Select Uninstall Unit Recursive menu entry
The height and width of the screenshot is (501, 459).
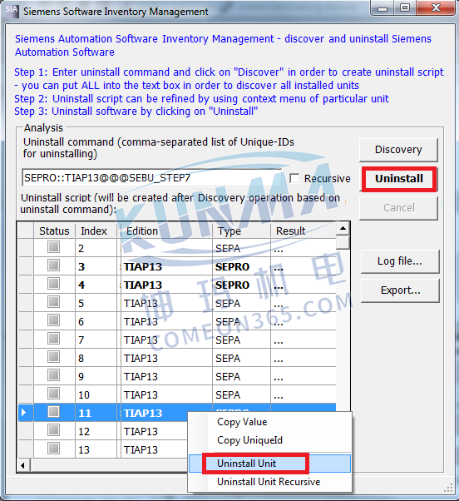[x=269, y=482]
